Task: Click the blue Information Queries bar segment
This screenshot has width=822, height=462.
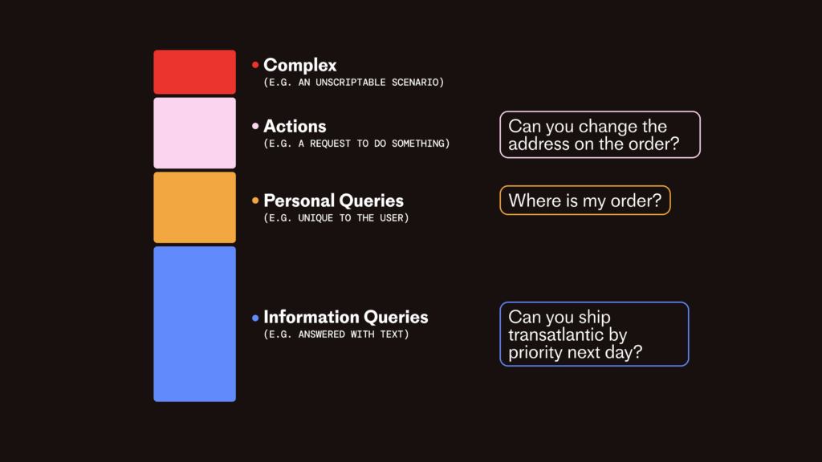Action: 194,324
